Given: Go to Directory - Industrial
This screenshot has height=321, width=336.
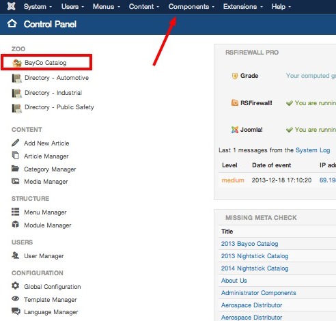Looking at the screenshot, I should coord(53,93).
